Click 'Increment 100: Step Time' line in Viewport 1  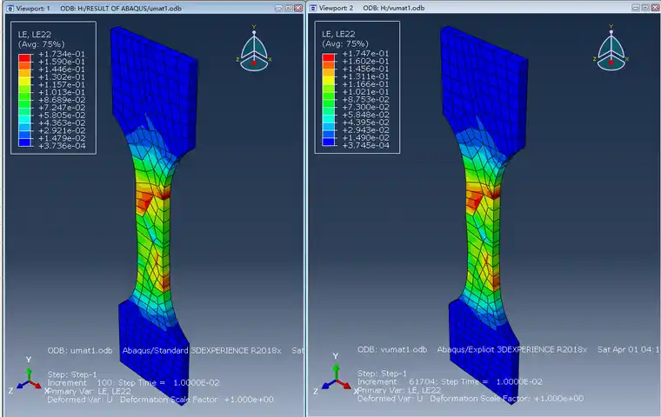pos(133,383)
